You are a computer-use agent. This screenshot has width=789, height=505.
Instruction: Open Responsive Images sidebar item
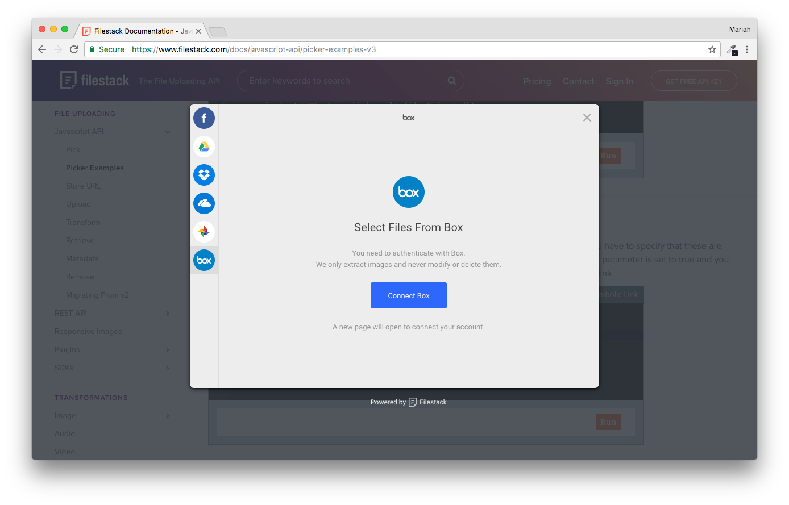pos(88,331)
